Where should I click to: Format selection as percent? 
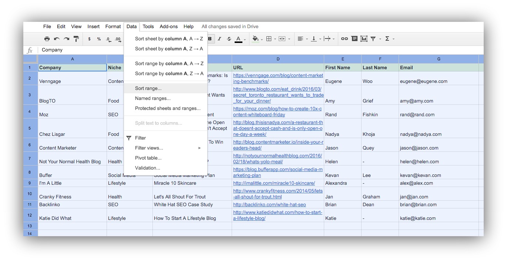pos(99,39)
